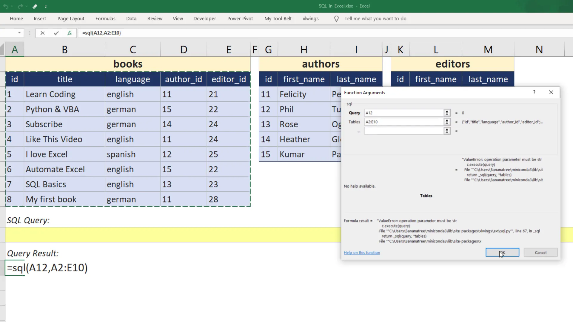Screen dimensions: 573x322
Task: Select the eraser icon in the Quick Access Toolbar
Action: click(x=35, y=6)
